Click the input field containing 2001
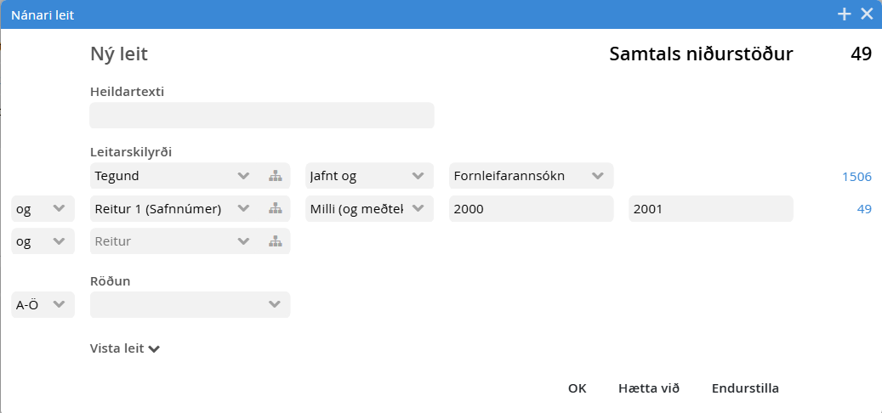This screenshot has width=882, height=413. click(710, 209)
